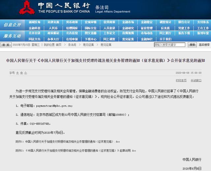Open the 高级搜索 advanced search link
This screenshot has height=171, width=211.
click(204, 45)
